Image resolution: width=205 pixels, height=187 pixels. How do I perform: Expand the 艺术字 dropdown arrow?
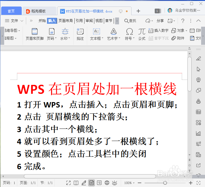point(120,38)
